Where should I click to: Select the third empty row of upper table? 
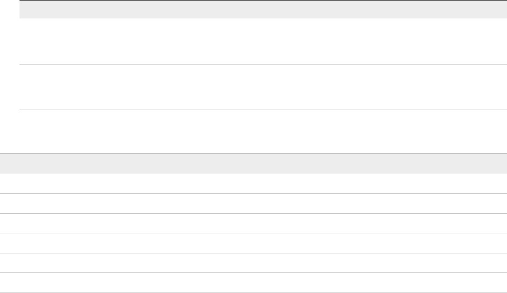(x=259, y=131)
